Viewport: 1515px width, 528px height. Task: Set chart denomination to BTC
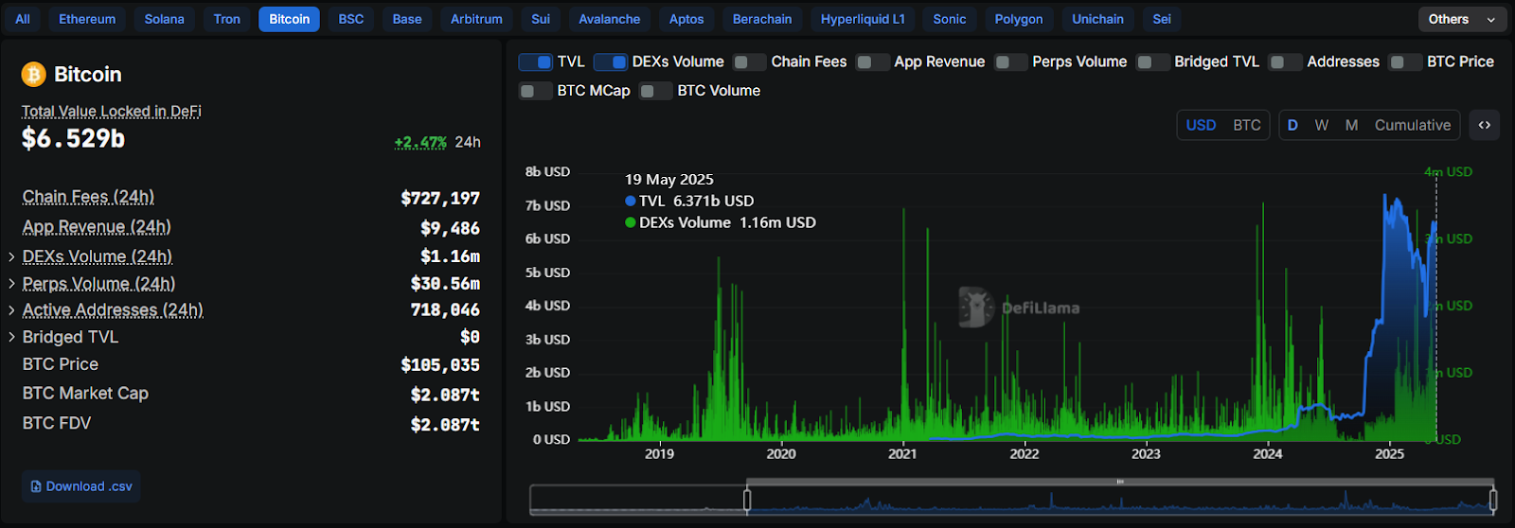point(1247,125)
